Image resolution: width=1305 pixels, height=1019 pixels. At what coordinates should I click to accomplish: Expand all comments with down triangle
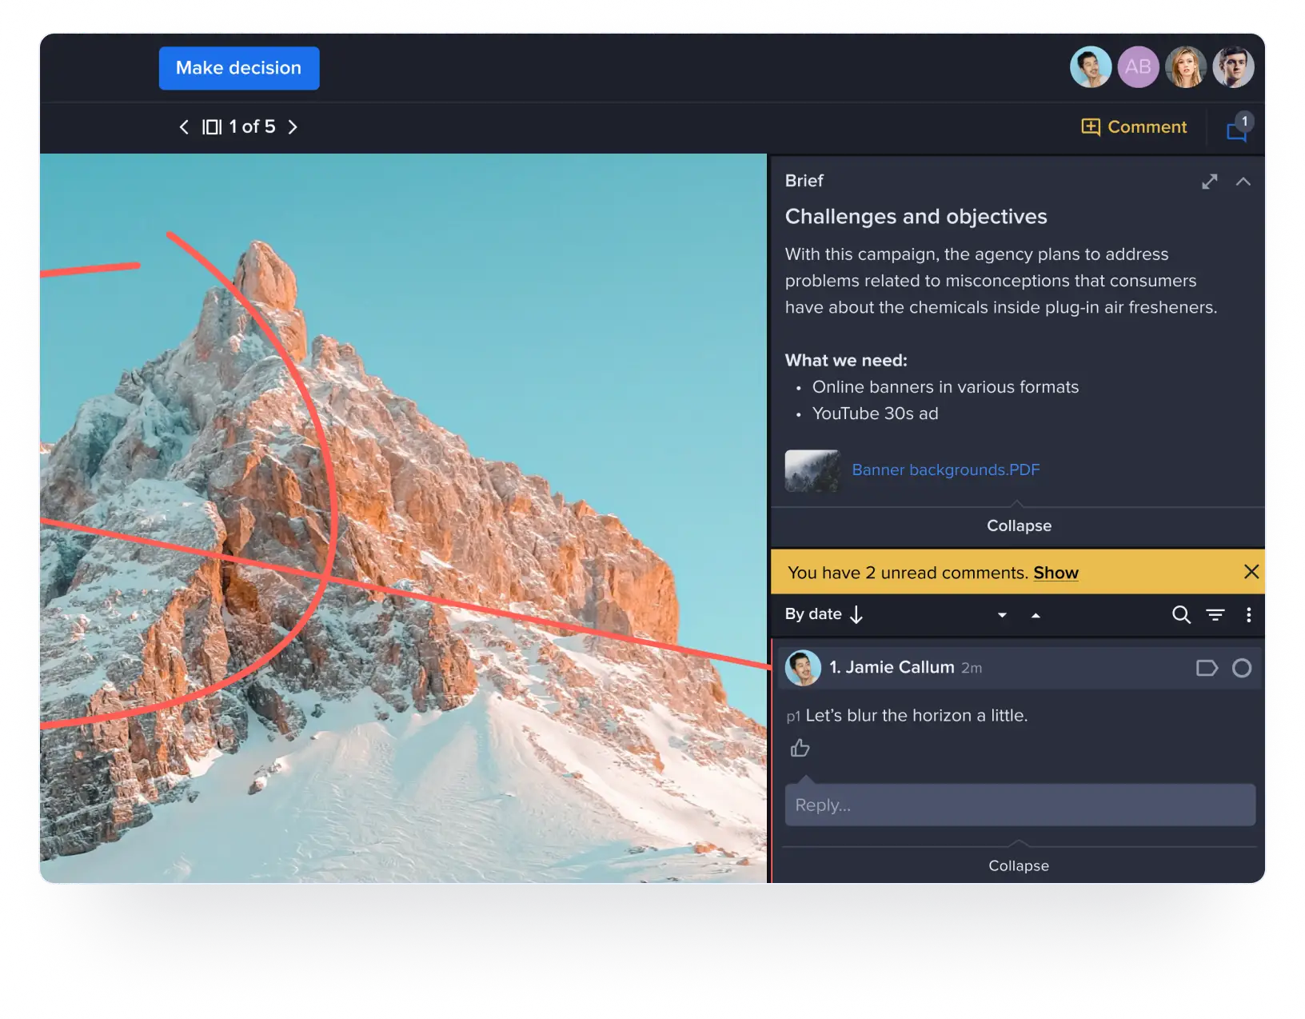1002,615
